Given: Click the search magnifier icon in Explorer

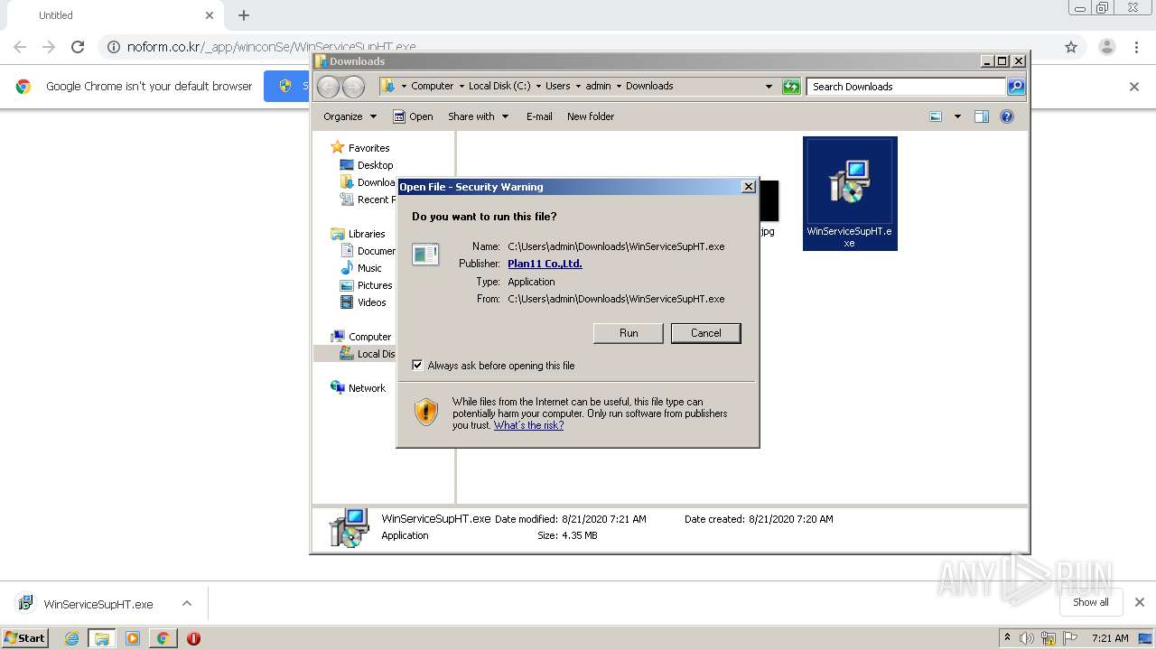Looking at the screenshot, I should [x=1016, y=87].
